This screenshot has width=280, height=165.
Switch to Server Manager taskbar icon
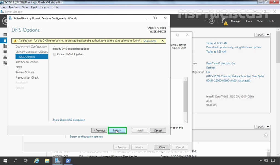[57, 161]
